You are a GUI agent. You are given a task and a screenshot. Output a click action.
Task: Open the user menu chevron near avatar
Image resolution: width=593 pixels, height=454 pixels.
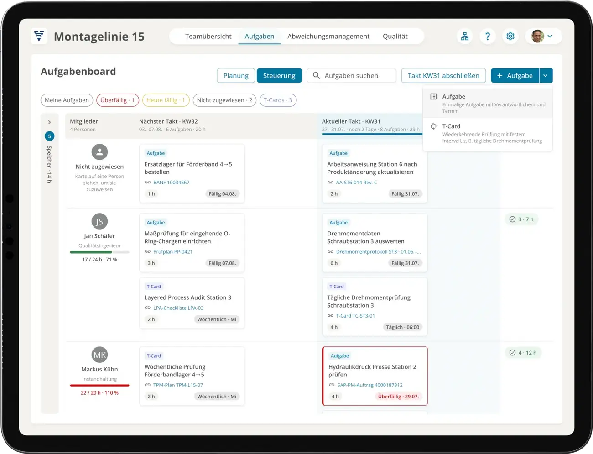coord(550,36)
